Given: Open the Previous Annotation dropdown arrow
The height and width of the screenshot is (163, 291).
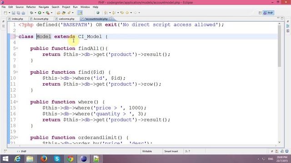Looking at the screenshot, I should click(118, 13).
